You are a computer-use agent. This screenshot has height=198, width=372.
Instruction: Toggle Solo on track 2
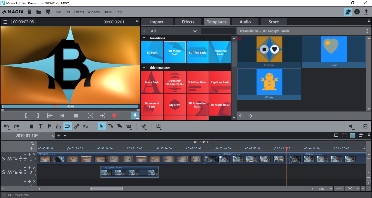[4, 172]
